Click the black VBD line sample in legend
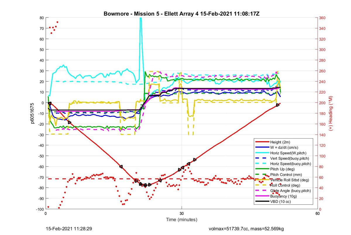Image resolution: width=351 pixels, height=235 pixels. coord(262,202)
